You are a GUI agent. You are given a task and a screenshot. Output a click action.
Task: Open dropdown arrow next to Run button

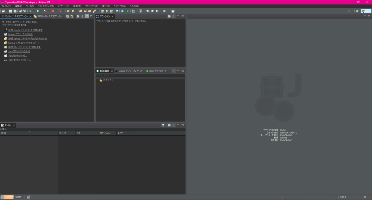pos(41,11)
